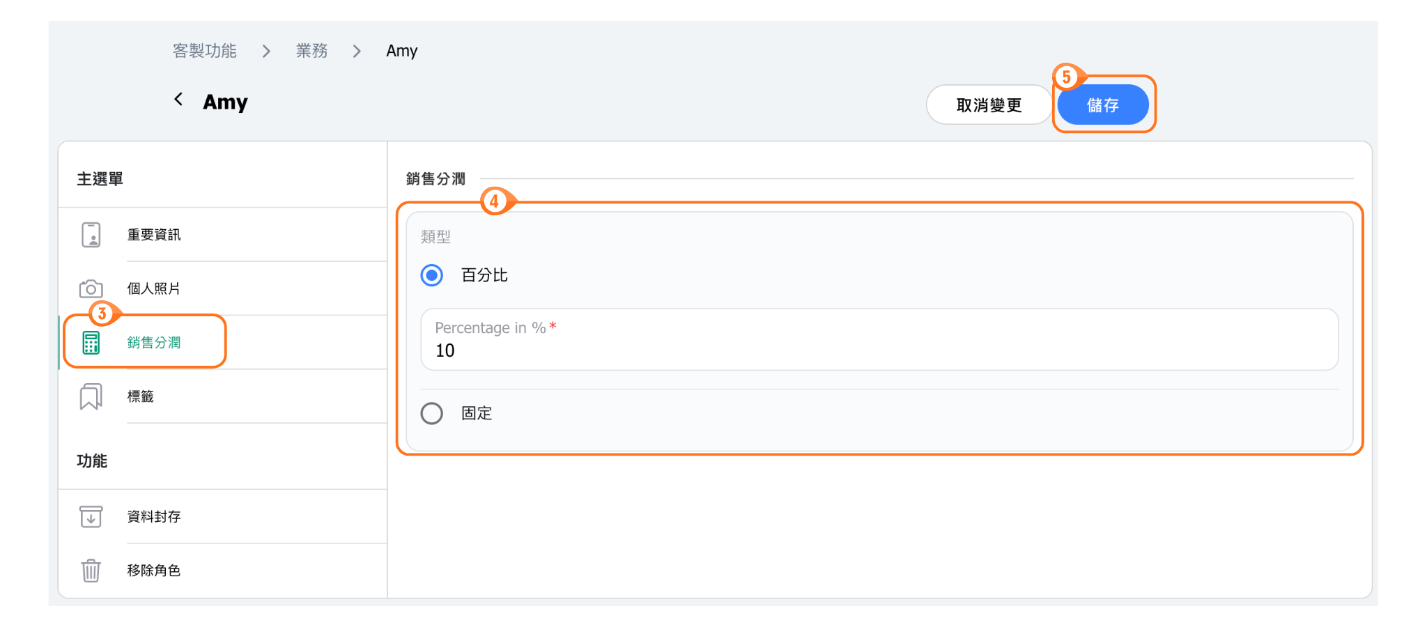
Task: Click the calculator icon for 銷售分潤
Action: 91,343
